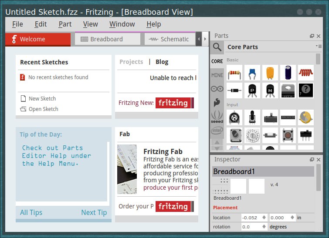This screenshot has width=329, height=238.
Task: Pick the orange tantalum capacitor part
Action: click(x=270, y=73)
